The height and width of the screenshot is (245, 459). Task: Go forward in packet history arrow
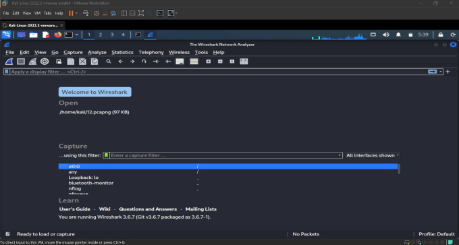(132, 61)
